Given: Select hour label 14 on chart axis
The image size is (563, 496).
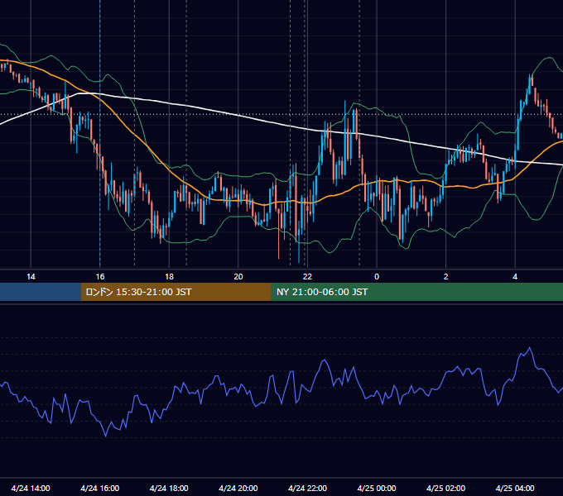Looking at the screenshot, I should click(31, 277).
